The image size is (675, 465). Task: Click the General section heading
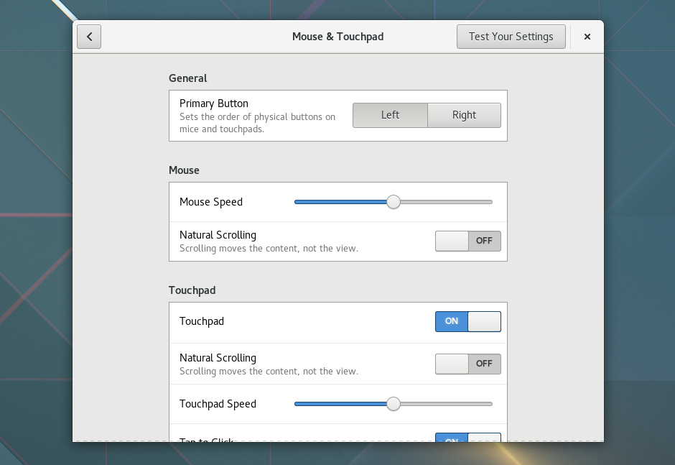[188, 78]
